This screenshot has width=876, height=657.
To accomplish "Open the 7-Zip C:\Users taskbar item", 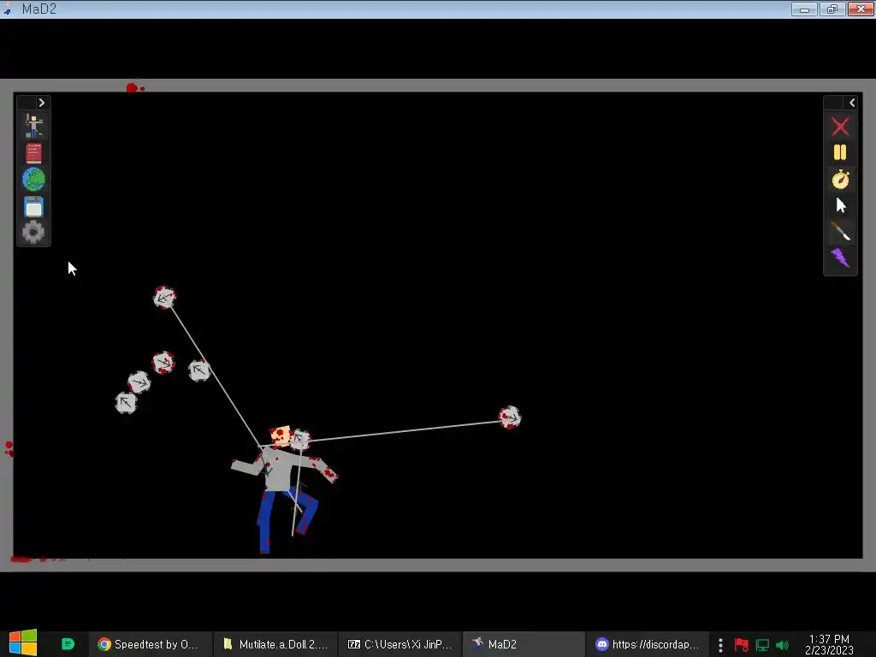I will pos(400,644).
